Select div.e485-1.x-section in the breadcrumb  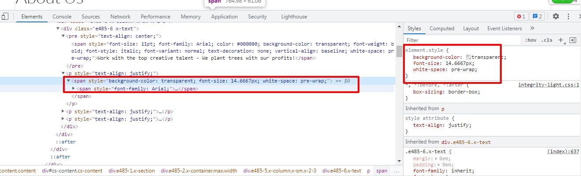(132, 171)
